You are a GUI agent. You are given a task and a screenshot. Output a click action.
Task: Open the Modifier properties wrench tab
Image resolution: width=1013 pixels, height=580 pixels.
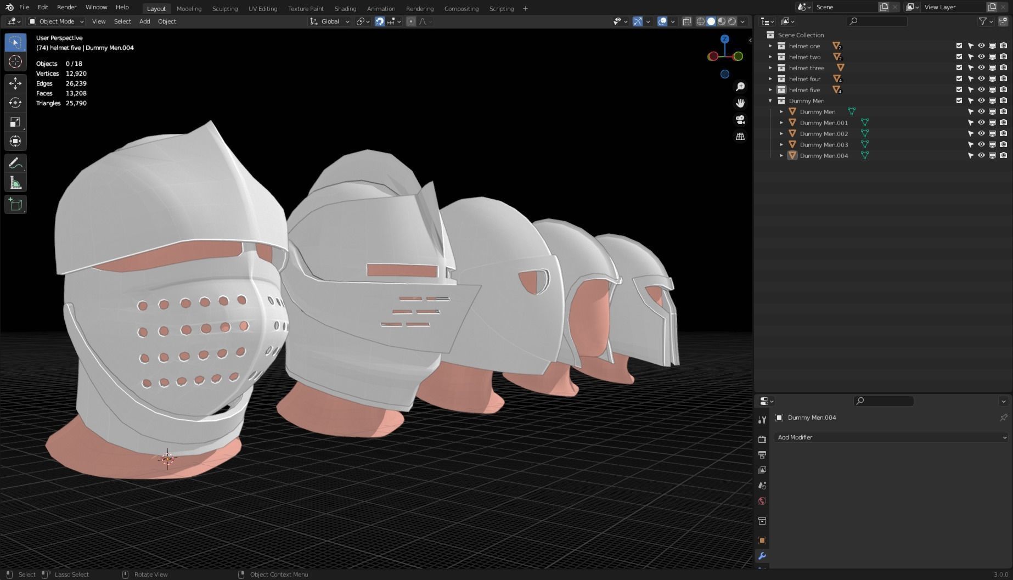(762, 556)
